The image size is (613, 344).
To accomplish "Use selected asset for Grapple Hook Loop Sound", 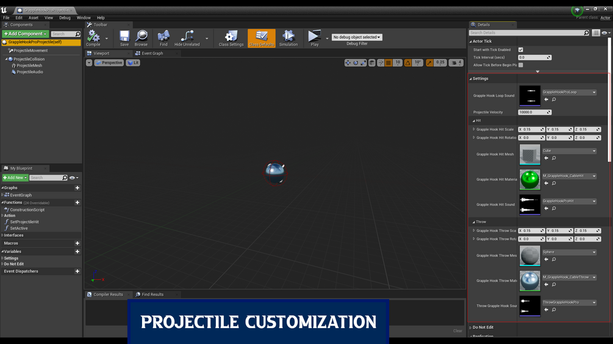I will [x=546, y=99].
